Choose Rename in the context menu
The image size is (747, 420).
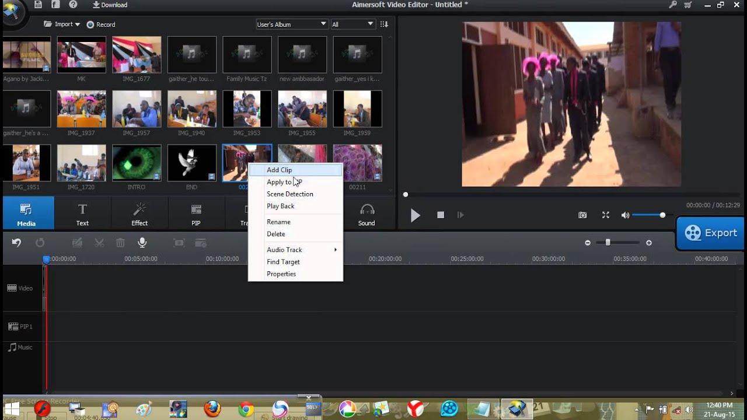pos(295,222)
